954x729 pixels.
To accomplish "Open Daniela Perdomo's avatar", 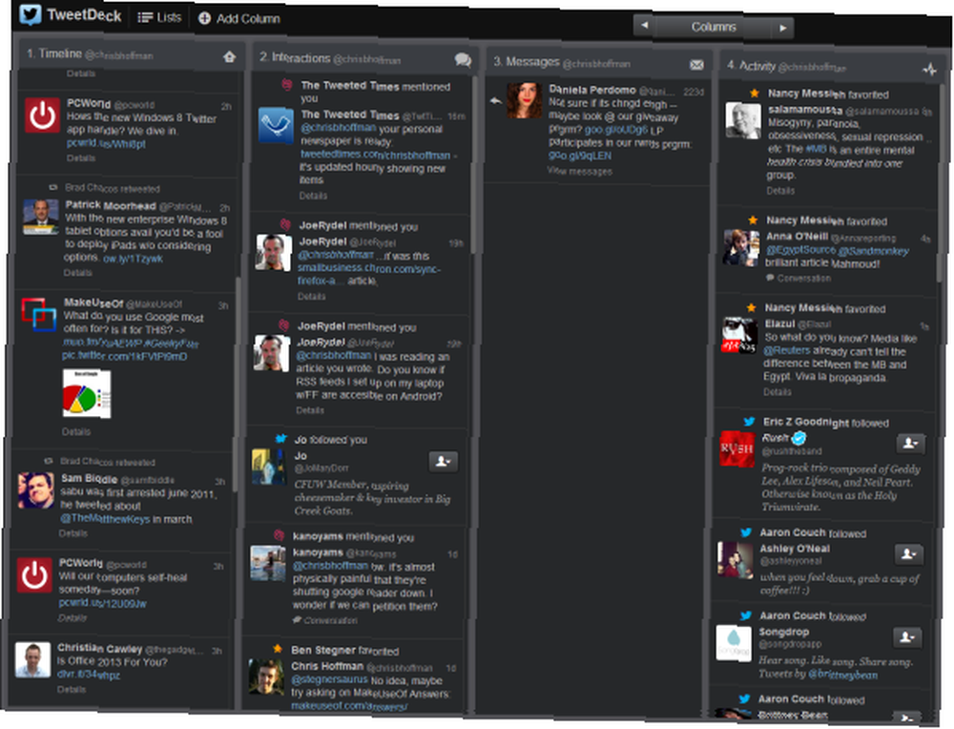I will point(525,100).
